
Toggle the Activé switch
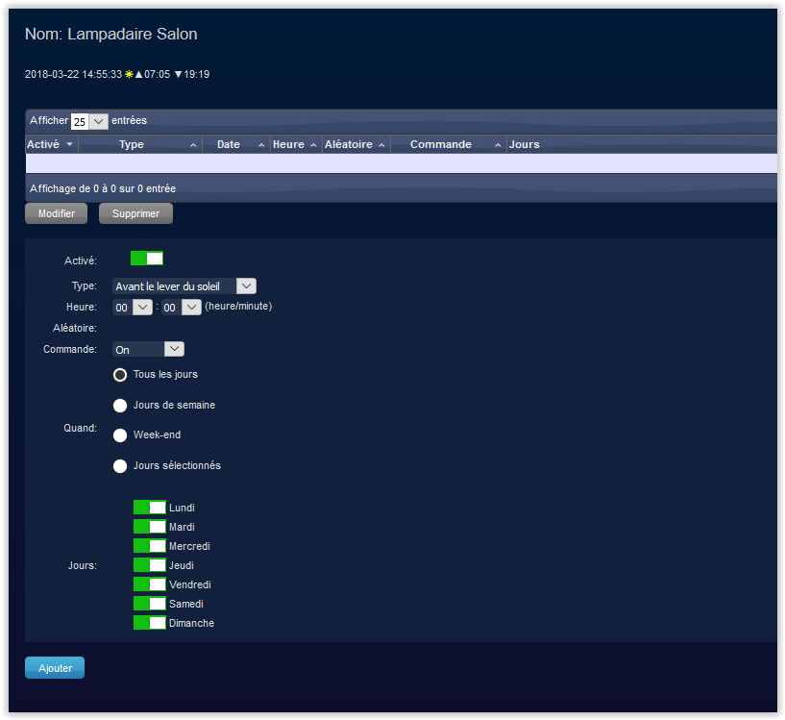tap(147, 259)
